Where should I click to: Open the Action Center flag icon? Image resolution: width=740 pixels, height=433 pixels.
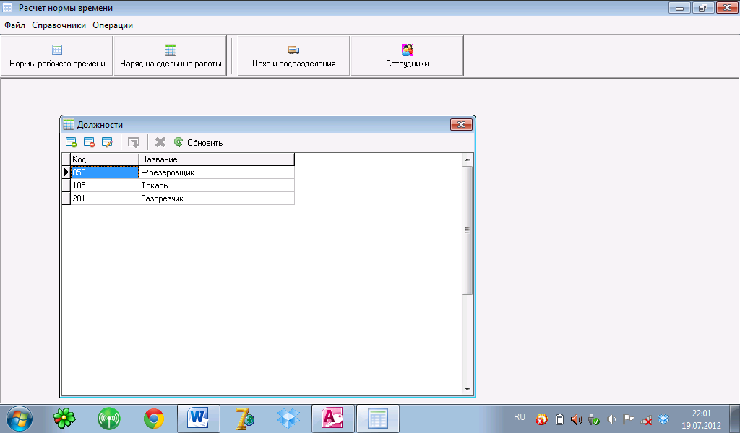coord(628,419)
